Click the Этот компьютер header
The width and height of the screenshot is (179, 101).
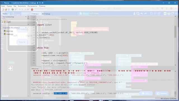click(x=8, y=17)
